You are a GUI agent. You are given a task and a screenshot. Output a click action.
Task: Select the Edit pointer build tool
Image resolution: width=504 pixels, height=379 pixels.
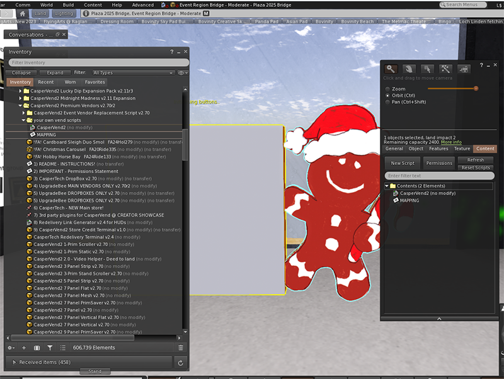(428, 69)
